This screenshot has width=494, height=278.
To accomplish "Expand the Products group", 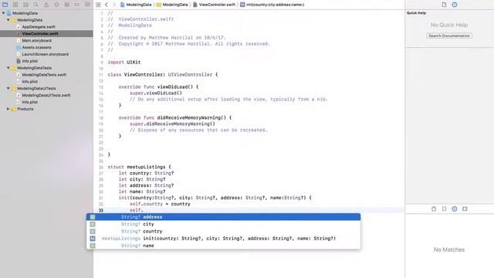I will (8, 109).
